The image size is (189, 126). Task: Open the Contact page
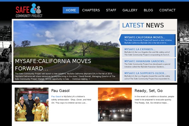(167, 10)
